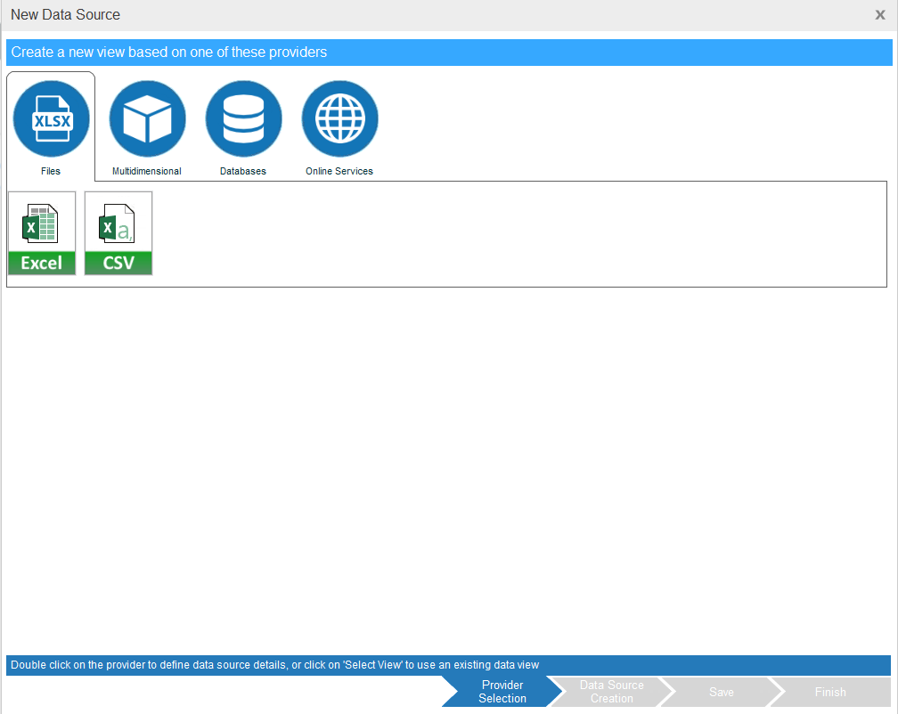Image resolution: width=898 pixels, height=714 pixels.
Task: Switch to the Databases tab label
Action: [243, 171]
